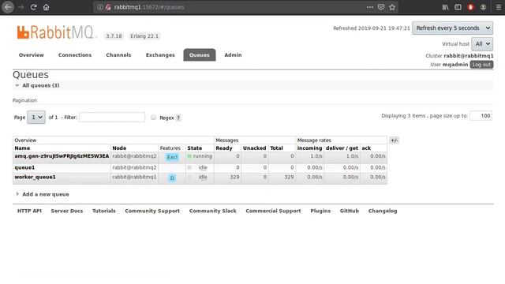
Task: Open the page actions three-dots icon
Action: [x=370, y=7]
